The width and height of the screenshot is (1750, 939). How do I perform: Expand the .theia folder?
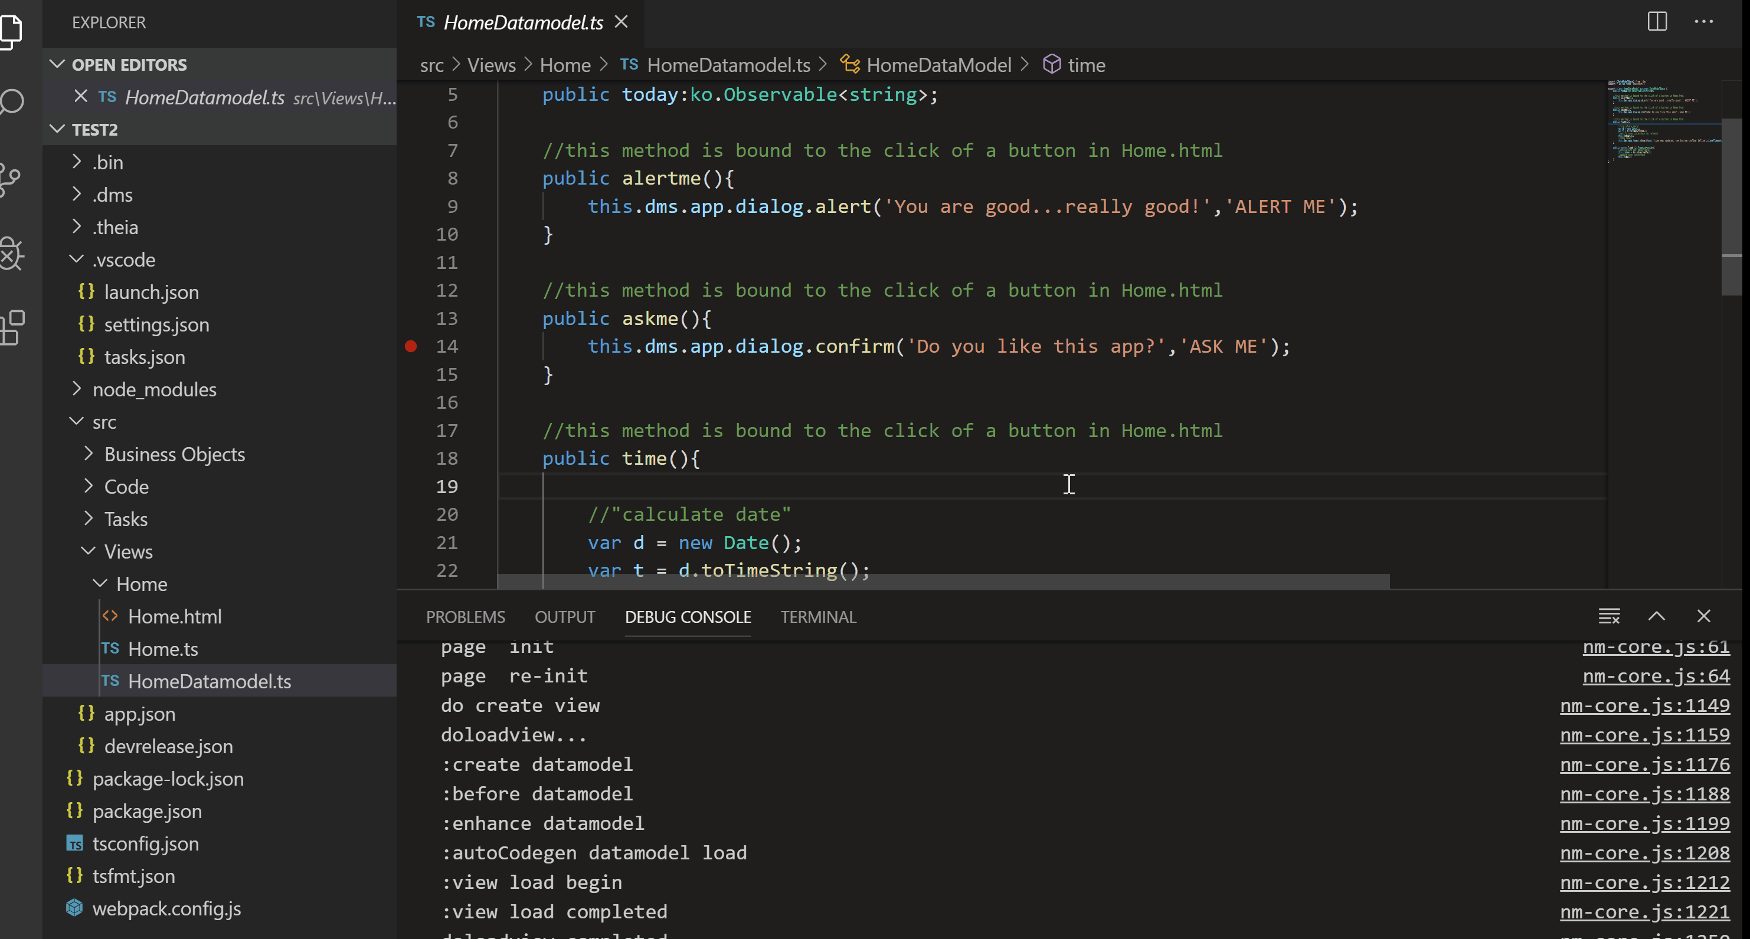point(77,226)
